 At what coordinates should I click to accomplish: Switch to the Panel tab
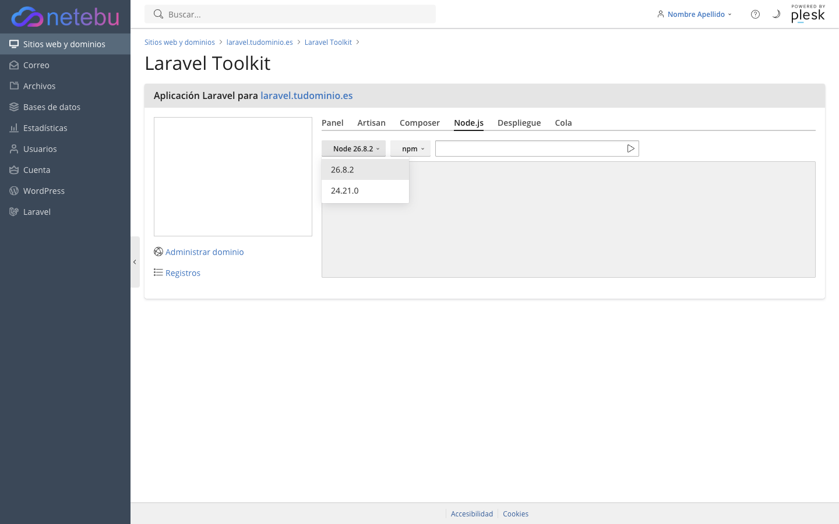pyautogui.click(x=333, y=123)
